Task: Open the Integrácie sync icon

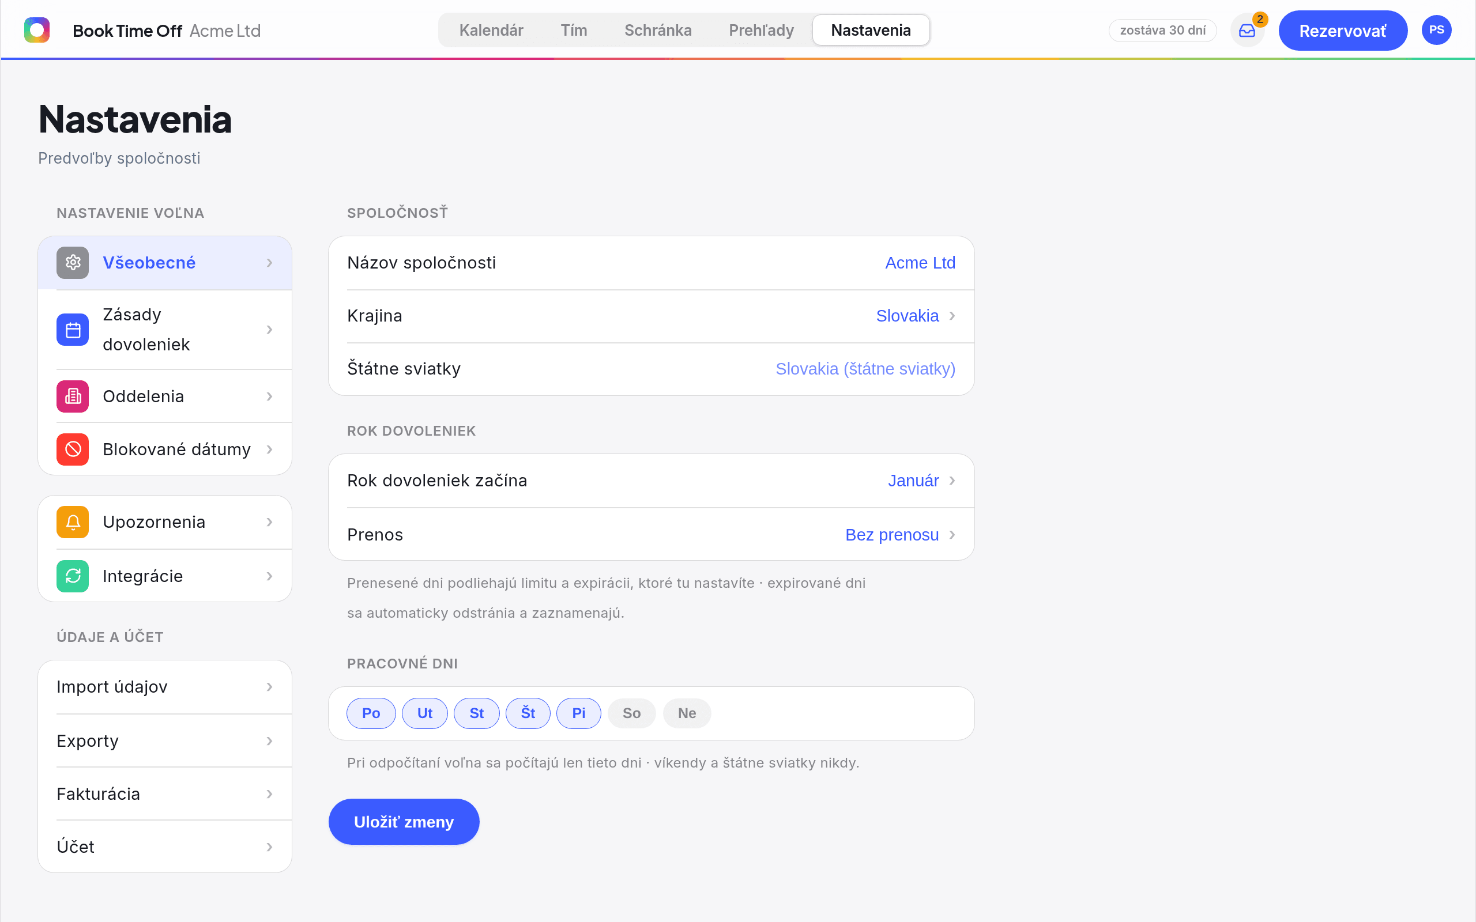Action: [x=73, y=576]
